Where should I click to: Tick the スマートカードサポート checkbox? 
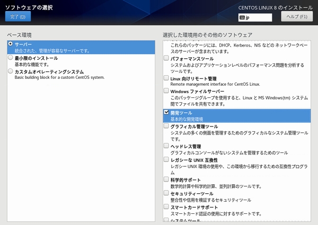[166, 207]
